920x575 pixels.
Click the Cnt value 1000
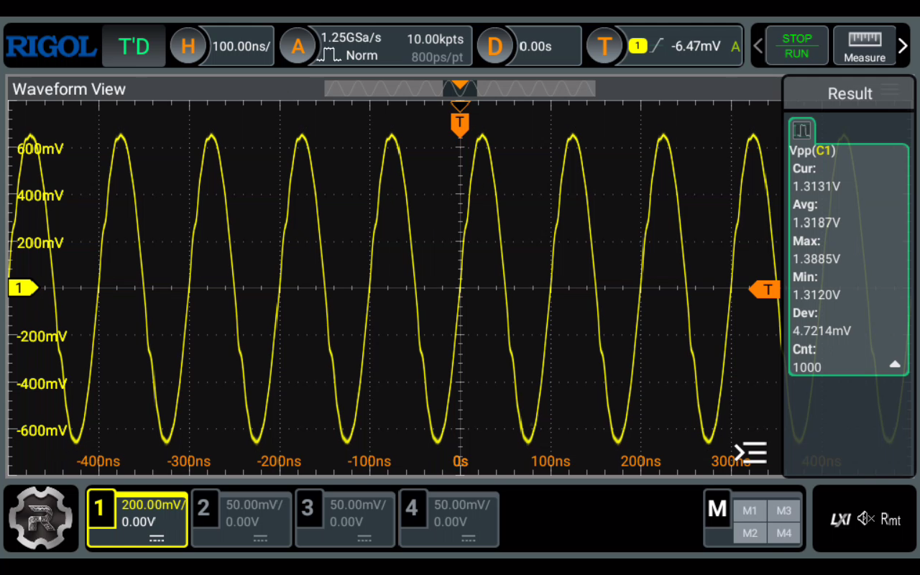806,367
